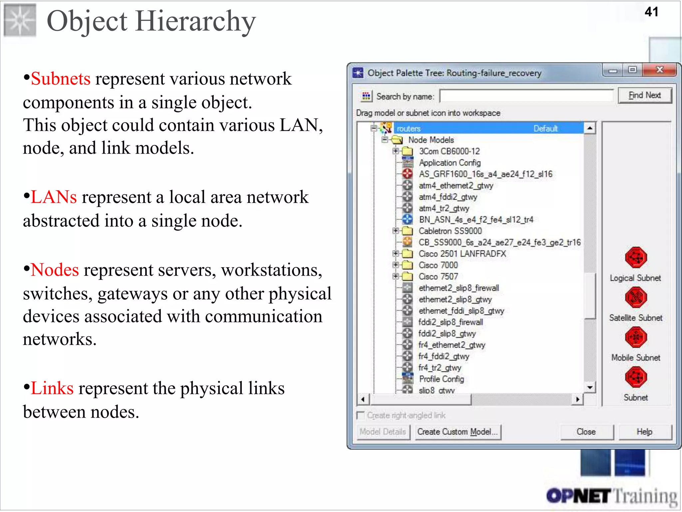Select the Profile Config tree row
This screenshot has height=512, width=682.
click(x=442, y=379)
